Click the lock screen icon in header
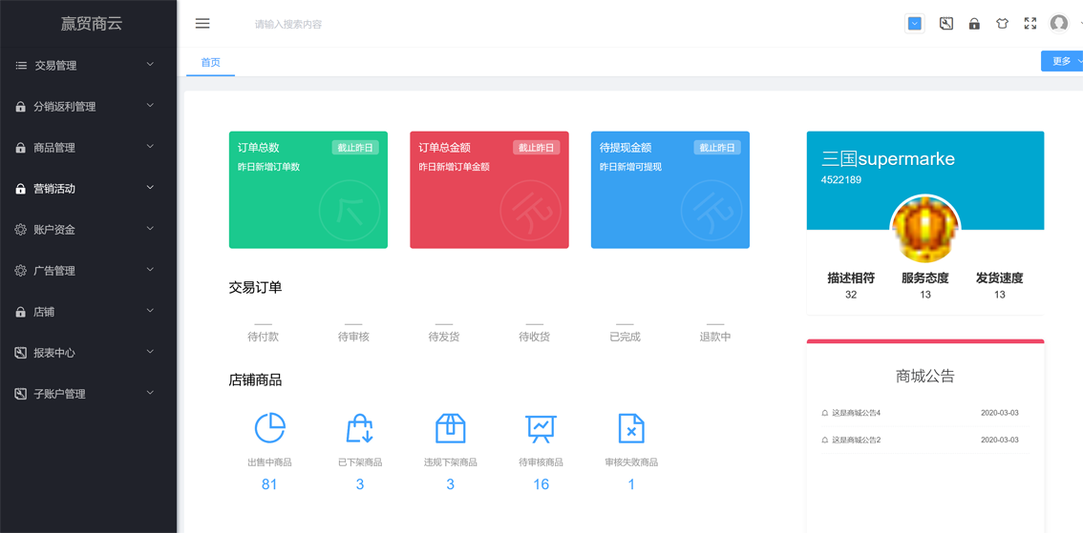The image size is (1083, 533). coord(974,24)
